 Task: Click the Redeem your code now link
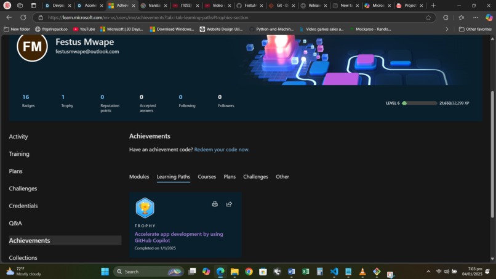[222, 150]
